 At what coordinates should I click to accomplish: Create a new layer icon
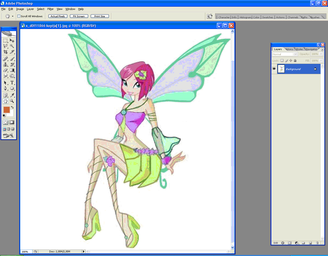pyautogui.click(x=310, y=243)
